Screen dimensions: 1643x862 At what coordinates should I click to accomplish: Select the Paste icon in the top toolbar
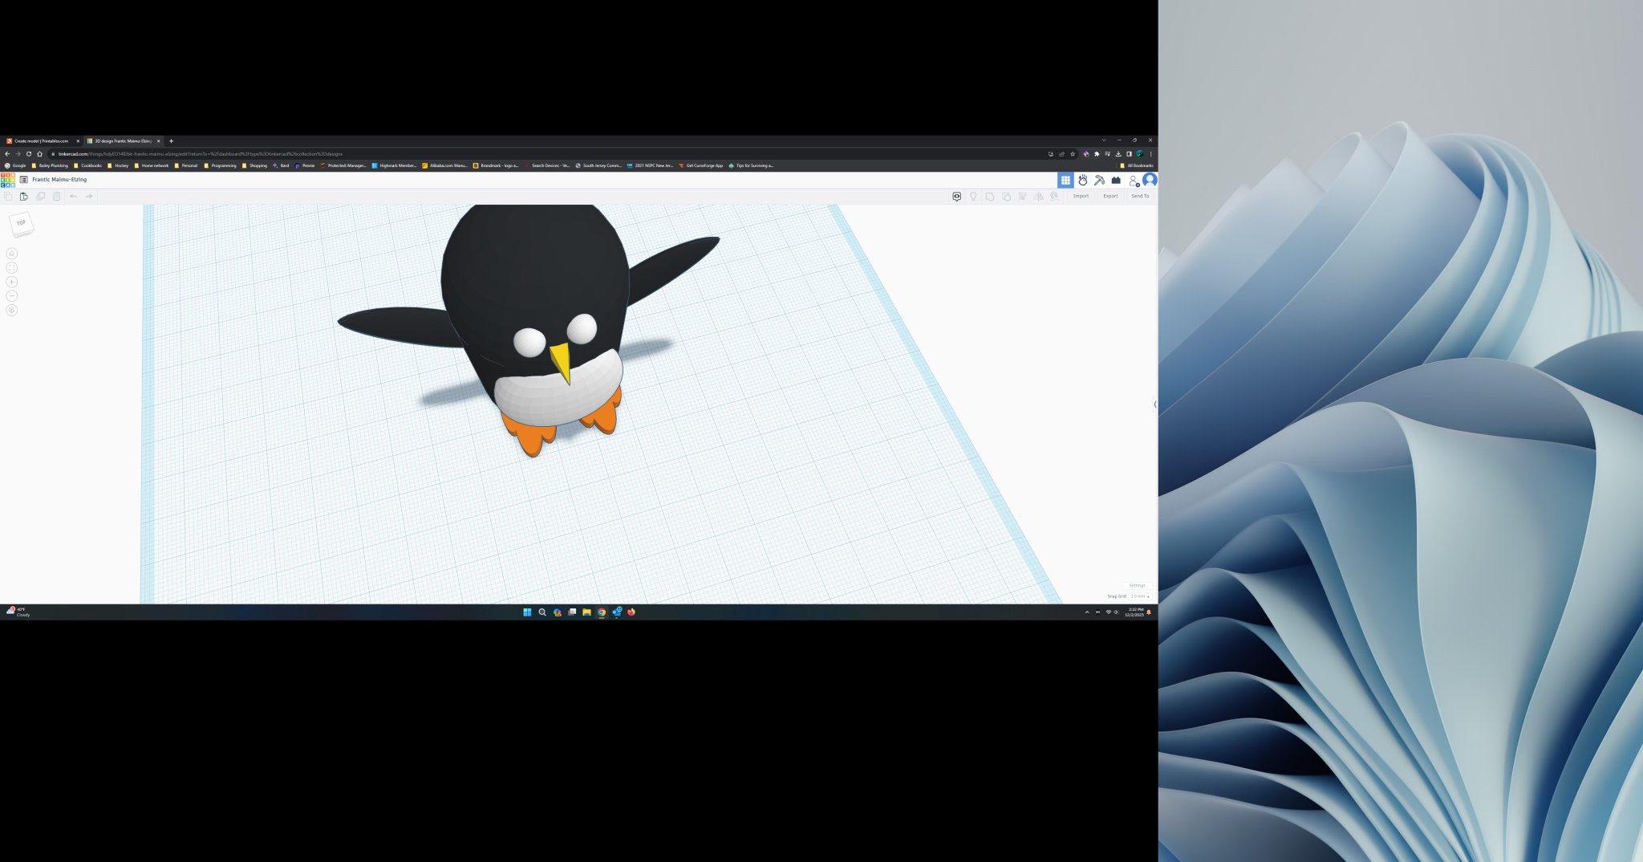pyautogui.click(x=24, y=196)
